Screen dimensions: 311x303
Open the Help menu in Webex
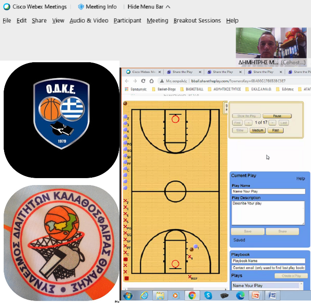(232, 20)
